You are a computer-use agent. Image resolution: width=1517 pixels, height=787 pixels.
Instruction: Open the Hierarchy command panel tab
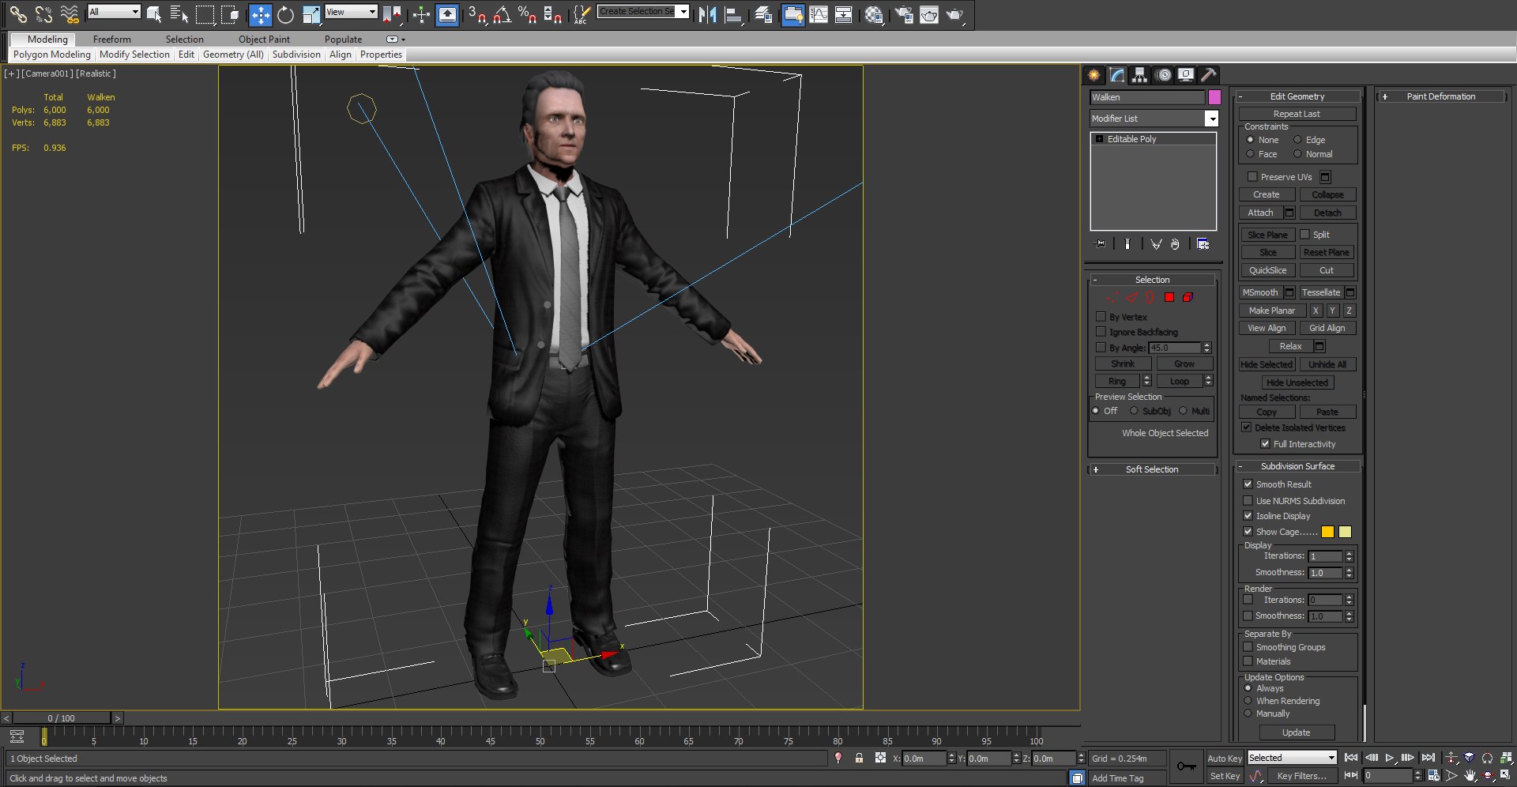[1139, 75]
